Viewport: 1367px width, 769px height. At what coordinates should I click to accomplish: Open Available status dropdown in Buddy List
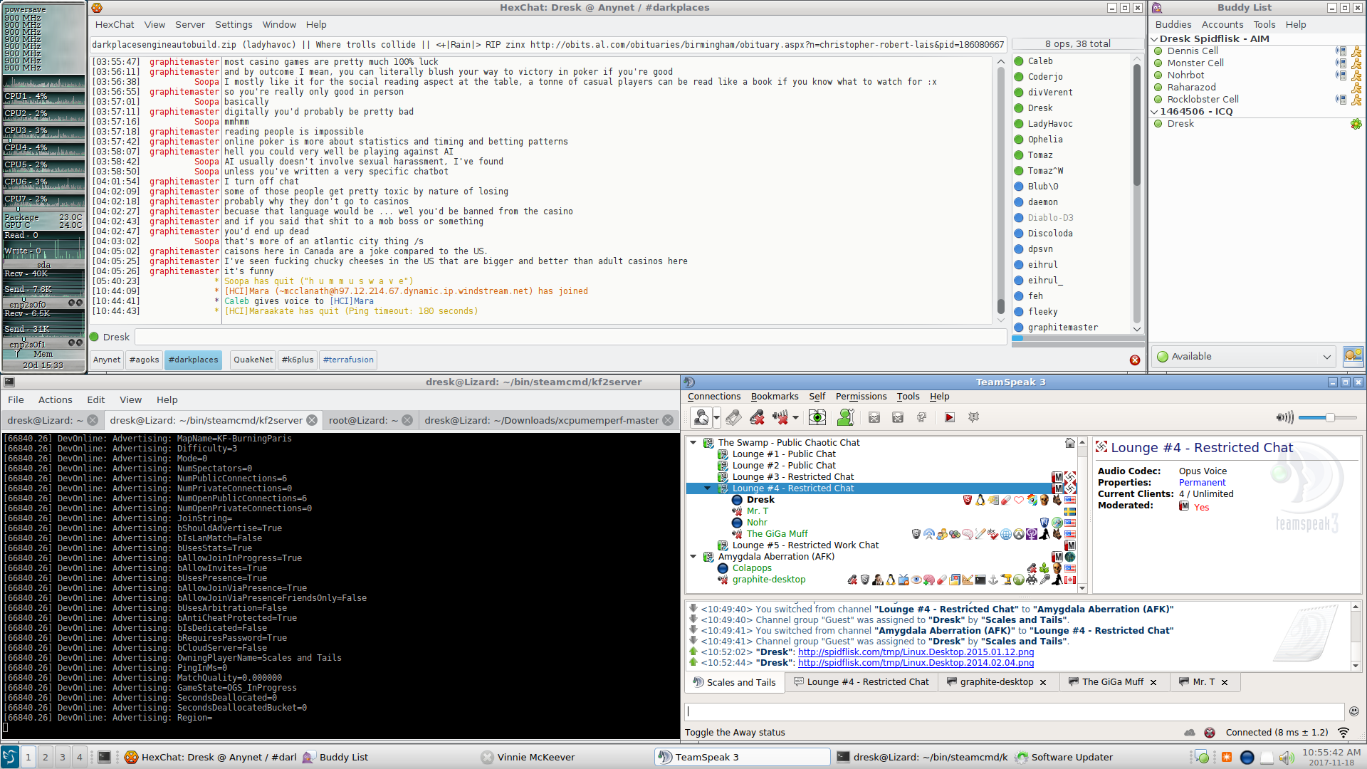click(x=1244, y=356)
